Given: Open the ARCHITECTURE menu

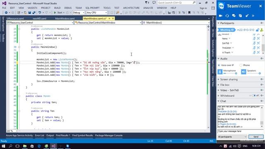Looking at the screenshot, I should click(x=131, y=8).
